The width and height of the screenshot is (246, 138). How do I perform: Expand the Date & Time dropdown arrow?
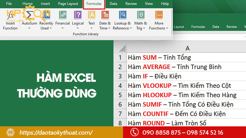(x=109, y=28)
